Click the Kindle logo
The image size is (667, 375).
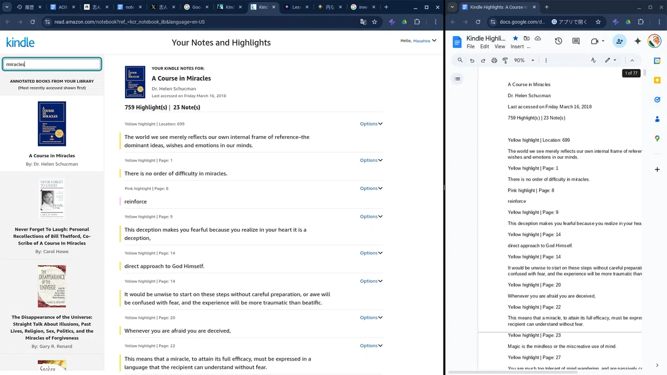(20, 43)
